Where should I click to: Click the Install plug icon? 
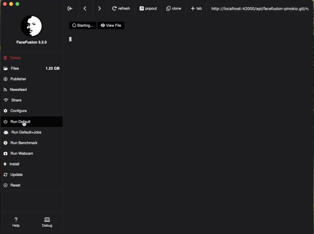[5, 164]
